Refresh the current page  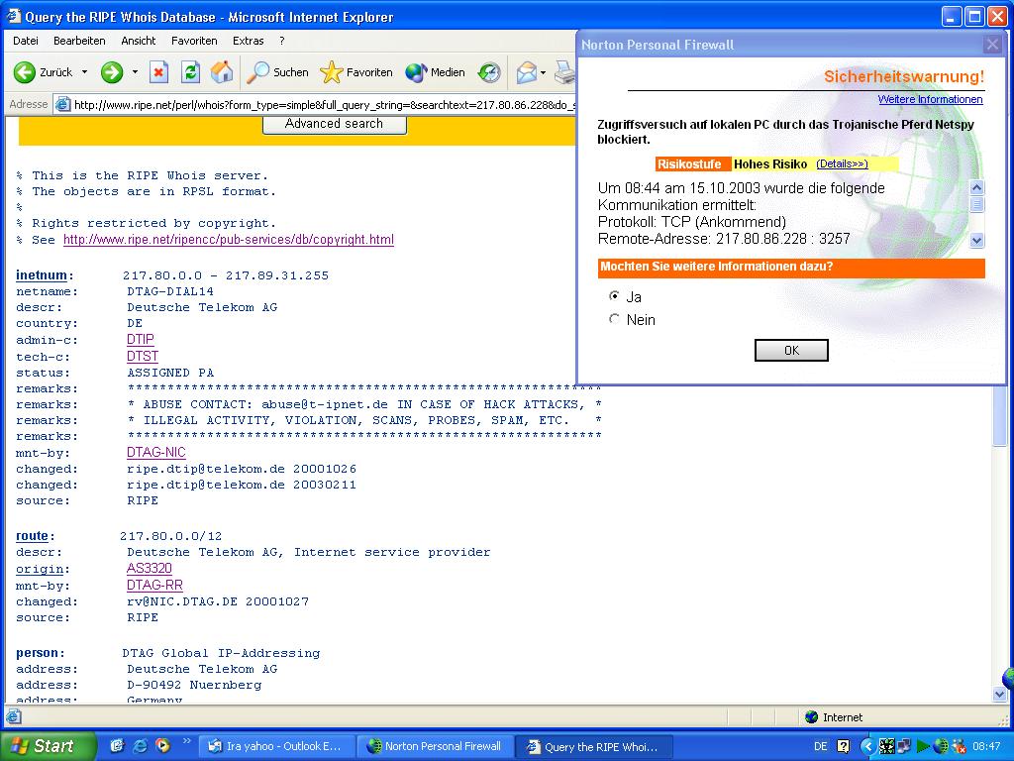tap(190, 72)
